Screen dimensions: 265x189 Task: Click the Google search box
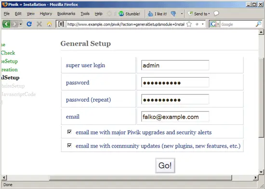tap(238, 24)
